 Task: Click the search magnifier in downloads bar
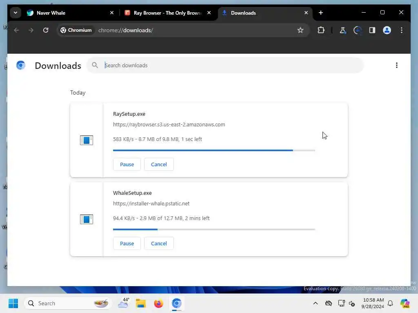click(x=95, y=65)
